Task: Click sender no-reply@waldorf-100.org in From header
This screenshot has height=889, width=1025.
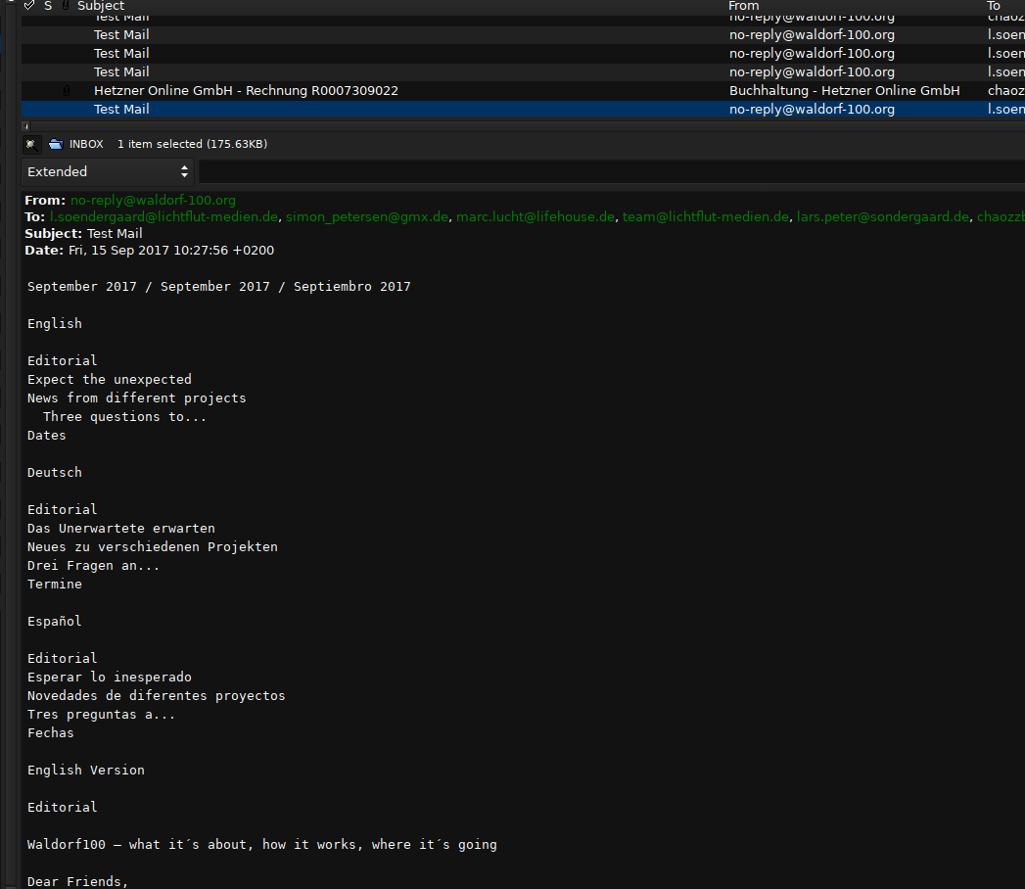Action: [x=153, y=200]
